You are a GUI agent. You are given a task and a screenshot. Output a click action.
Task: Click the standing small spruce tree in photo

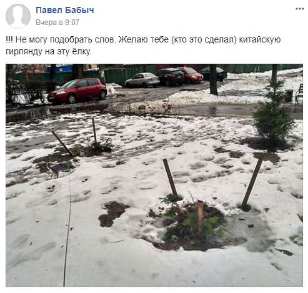click(x=273, y=112)
